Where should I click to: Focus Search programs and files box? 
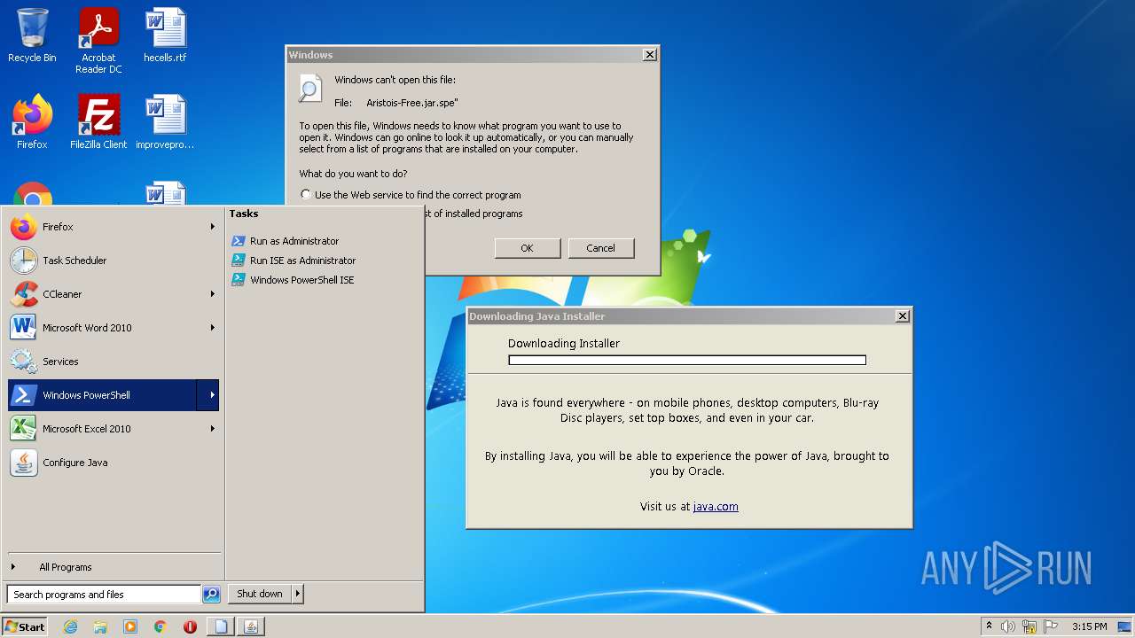tap(104, 595)
